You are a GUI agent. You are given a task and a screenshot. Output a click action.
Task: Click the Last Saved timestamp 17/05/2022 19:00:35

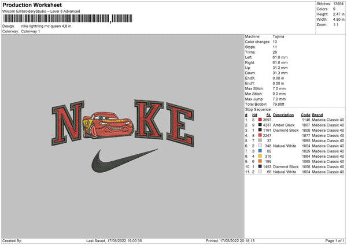[x=124, y=241]
